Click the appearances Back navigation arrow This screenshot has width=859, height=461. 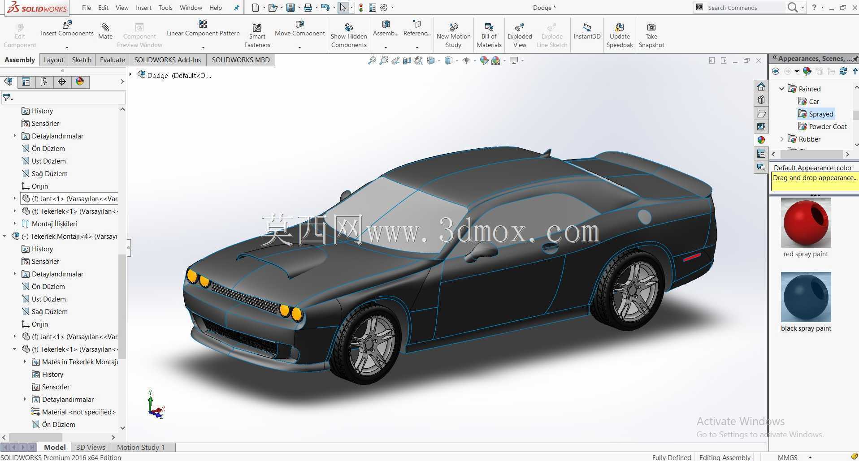click(776, 71)
